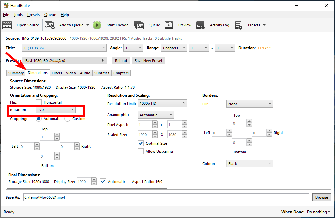Expand the Angle dropdown
Viewport: 335px width, 218px height.
pos(133,48)
